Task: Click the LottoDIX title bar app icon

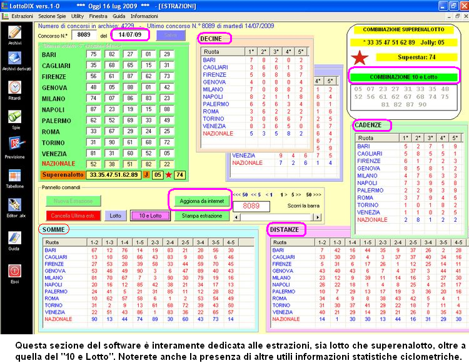Action: click(x=4, y=6)
